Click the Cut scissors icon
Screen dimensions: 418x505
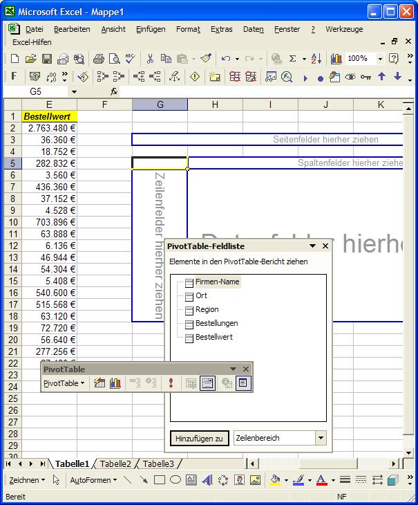150,59
